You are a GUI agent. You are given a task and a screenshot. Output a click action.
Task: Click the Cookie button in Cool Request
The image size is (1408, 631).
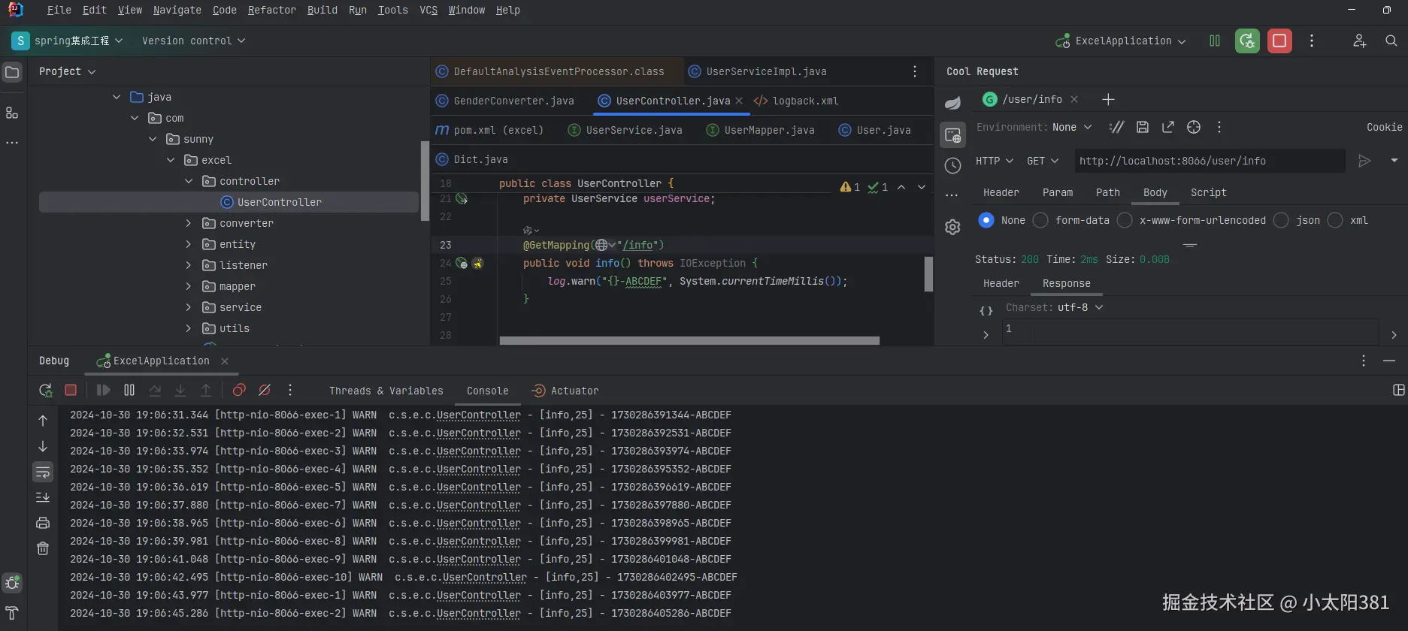coord(1384,127)
